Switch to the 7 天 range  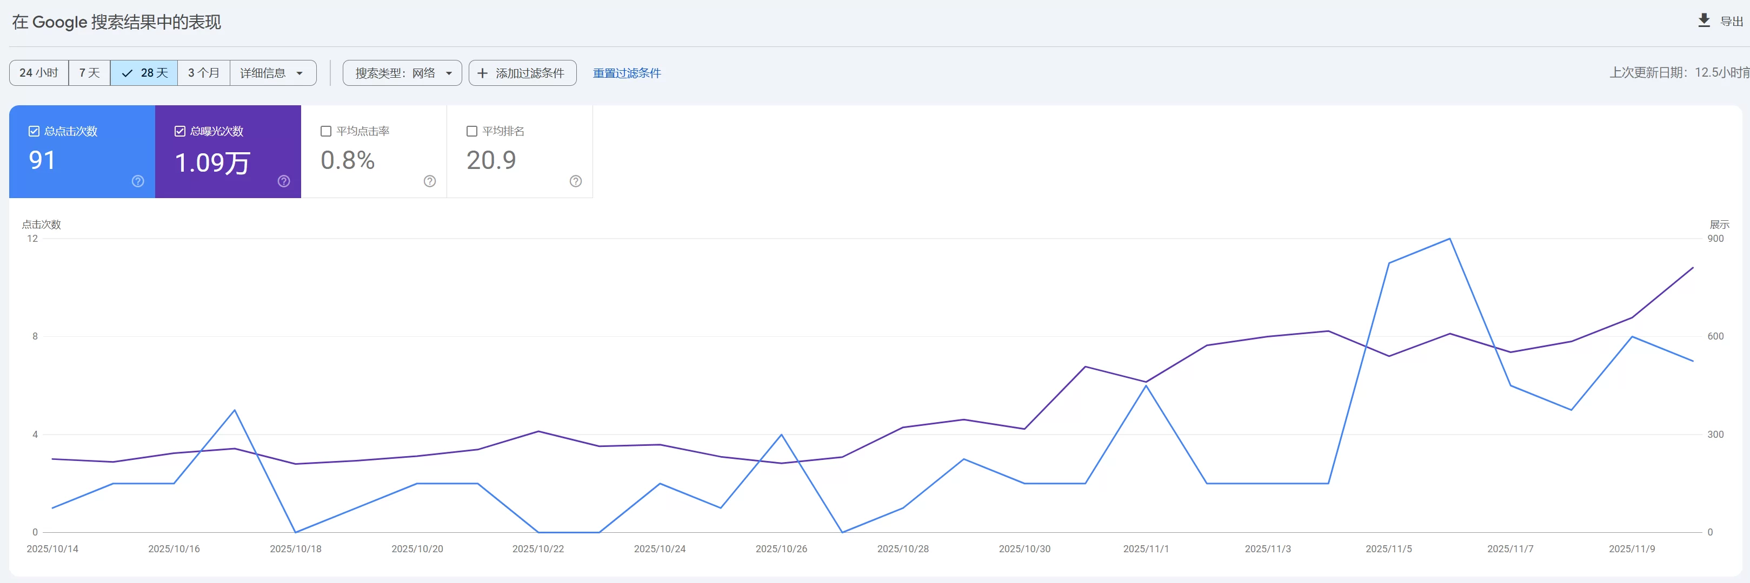[x=89, y=73]
